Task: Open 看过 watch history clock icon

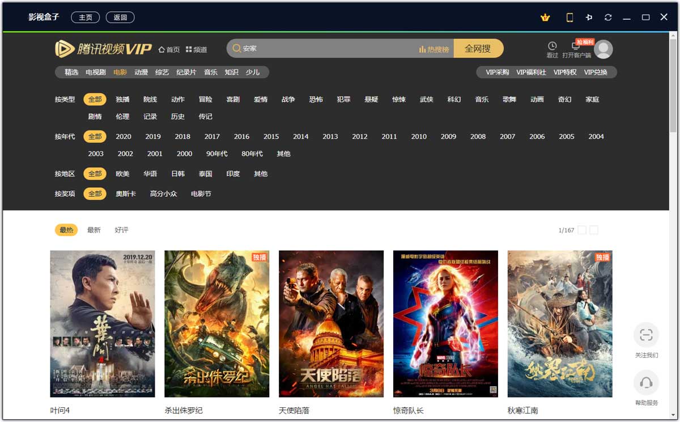Action: pos(552,50)
